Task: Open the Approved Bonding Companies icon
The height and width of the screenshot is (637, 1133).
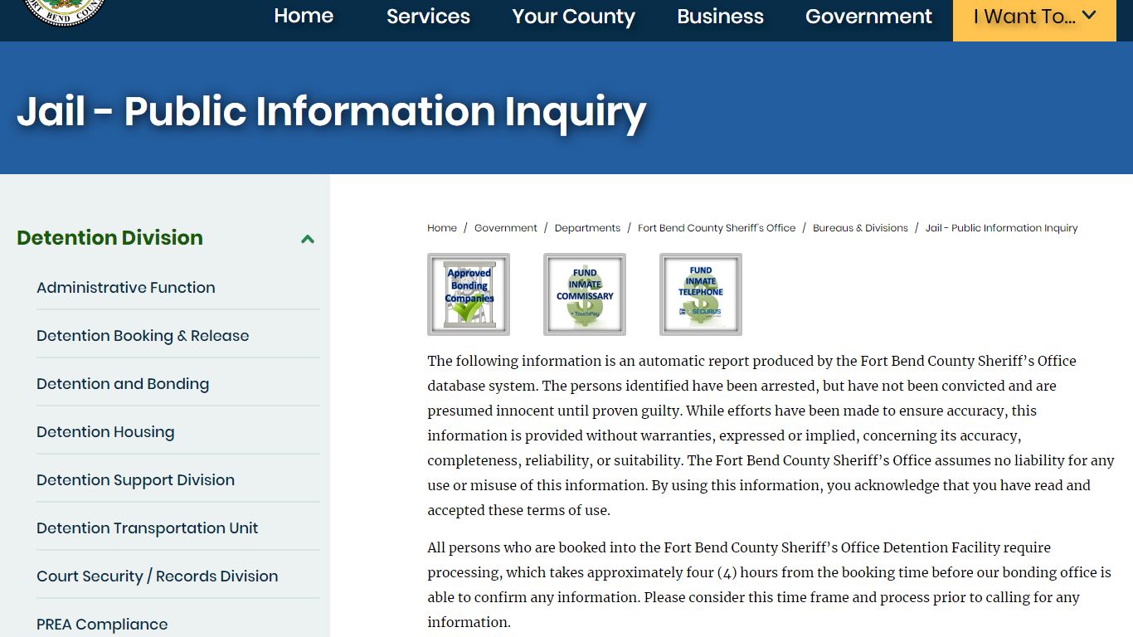Action: tap(469, 294)
